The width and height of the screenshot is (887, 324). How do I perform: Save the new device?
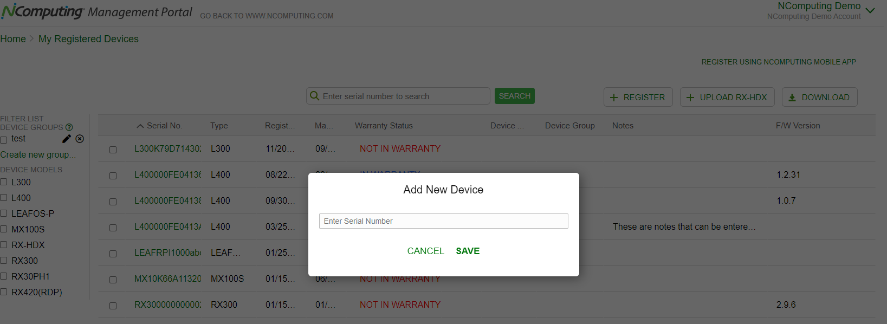[x=468, y=251]
